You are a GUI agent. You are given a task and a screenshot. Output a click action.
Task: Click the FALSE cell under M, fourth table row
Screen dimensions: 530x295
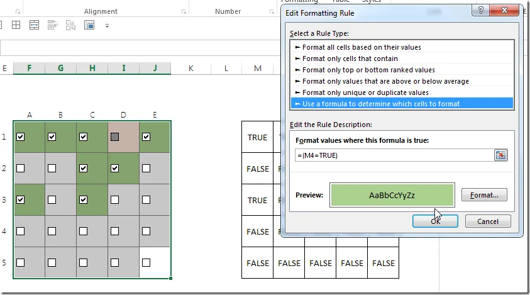[x=257, y=231]
